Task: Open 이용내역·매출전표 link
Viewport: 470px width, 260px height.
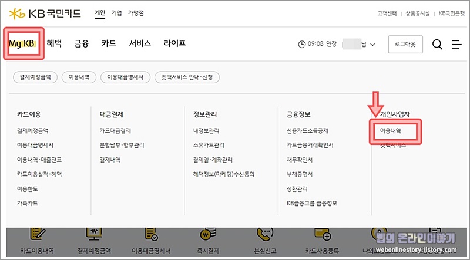Action: 39,160
